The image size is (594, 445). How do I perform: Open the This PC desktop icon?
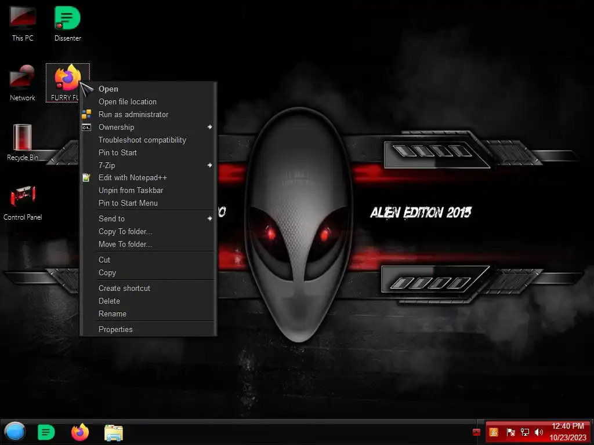(23, 23)
